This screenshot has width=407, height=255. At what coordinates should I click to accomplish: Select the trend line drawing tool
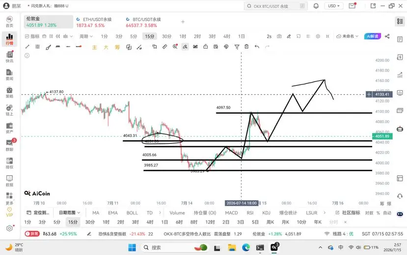(x=27, y=47)
